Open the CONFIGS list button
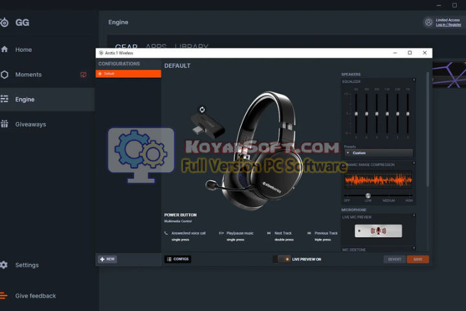 tap(178, 259)
